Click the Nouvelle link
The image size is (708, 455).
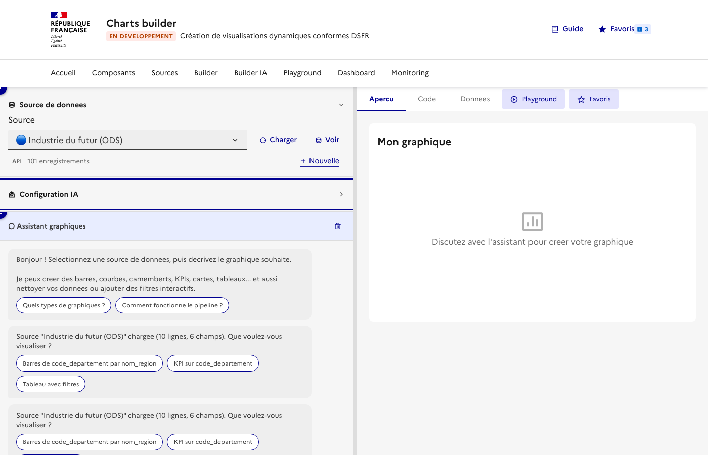(x=320, y=161)
